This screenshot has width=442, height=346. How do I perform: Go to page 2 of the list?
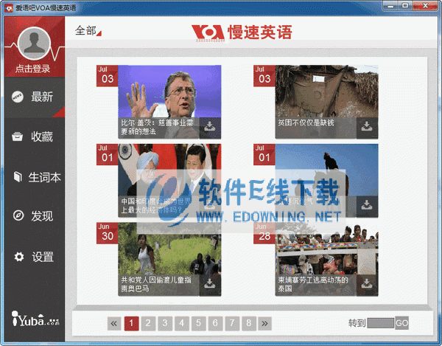click(148, 323)
